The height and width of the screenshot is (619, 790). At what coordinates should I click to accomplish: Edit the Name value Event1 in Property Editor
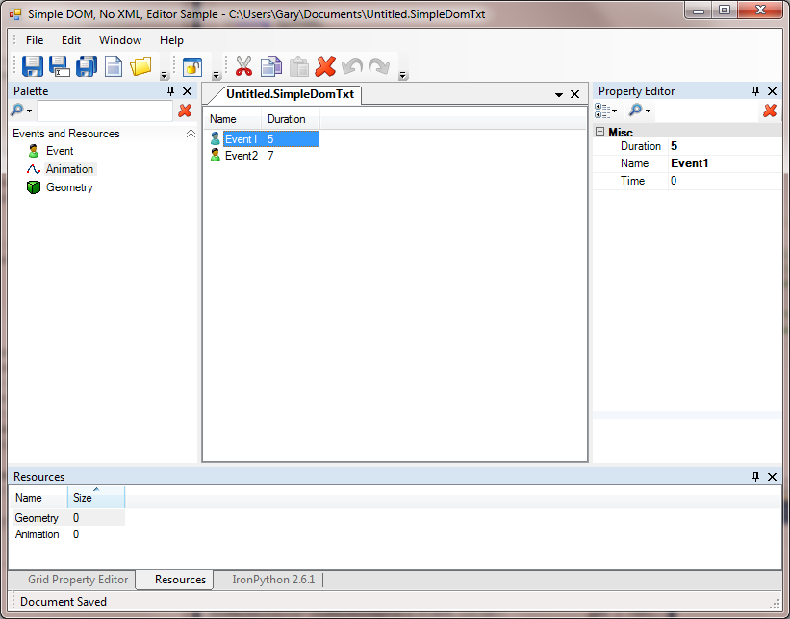click(725, 163)
